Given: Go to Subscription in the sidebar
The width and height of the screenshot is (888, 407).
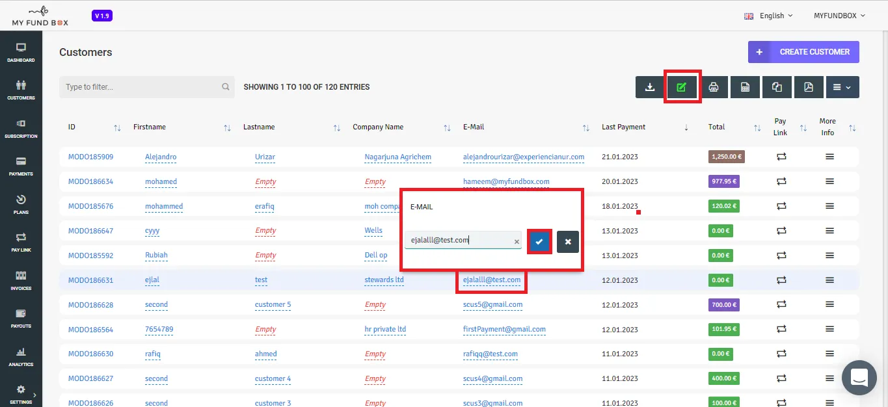Looking at the screenshot, I should (21, 129).
